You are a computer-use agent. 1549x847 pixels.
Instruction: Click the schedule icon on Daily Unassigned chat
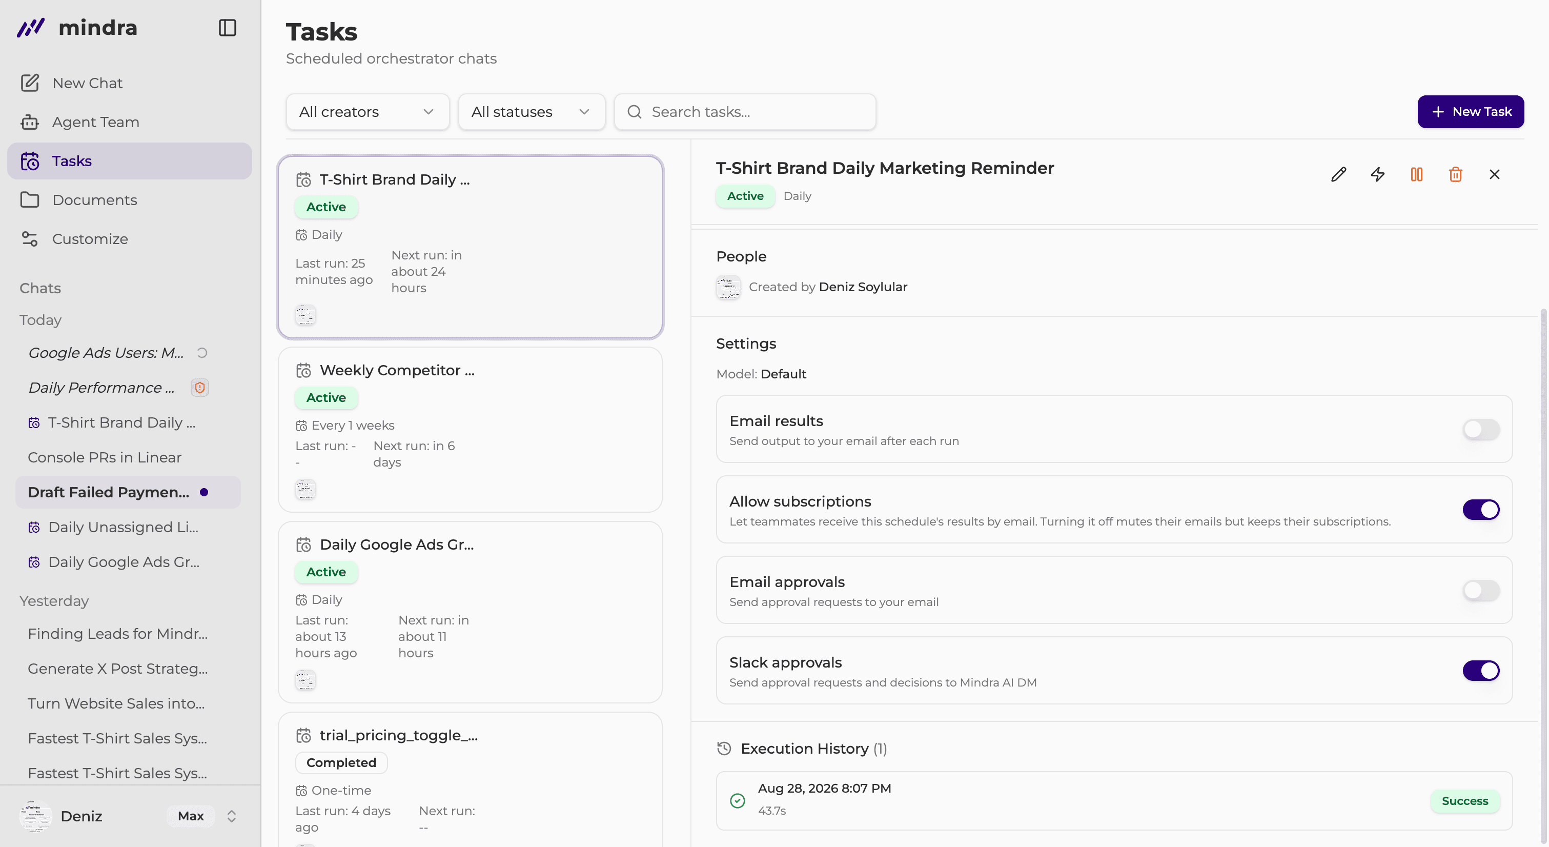(x=34, y=528)
